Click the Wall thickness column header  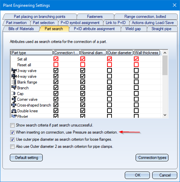tap(147, 53)
